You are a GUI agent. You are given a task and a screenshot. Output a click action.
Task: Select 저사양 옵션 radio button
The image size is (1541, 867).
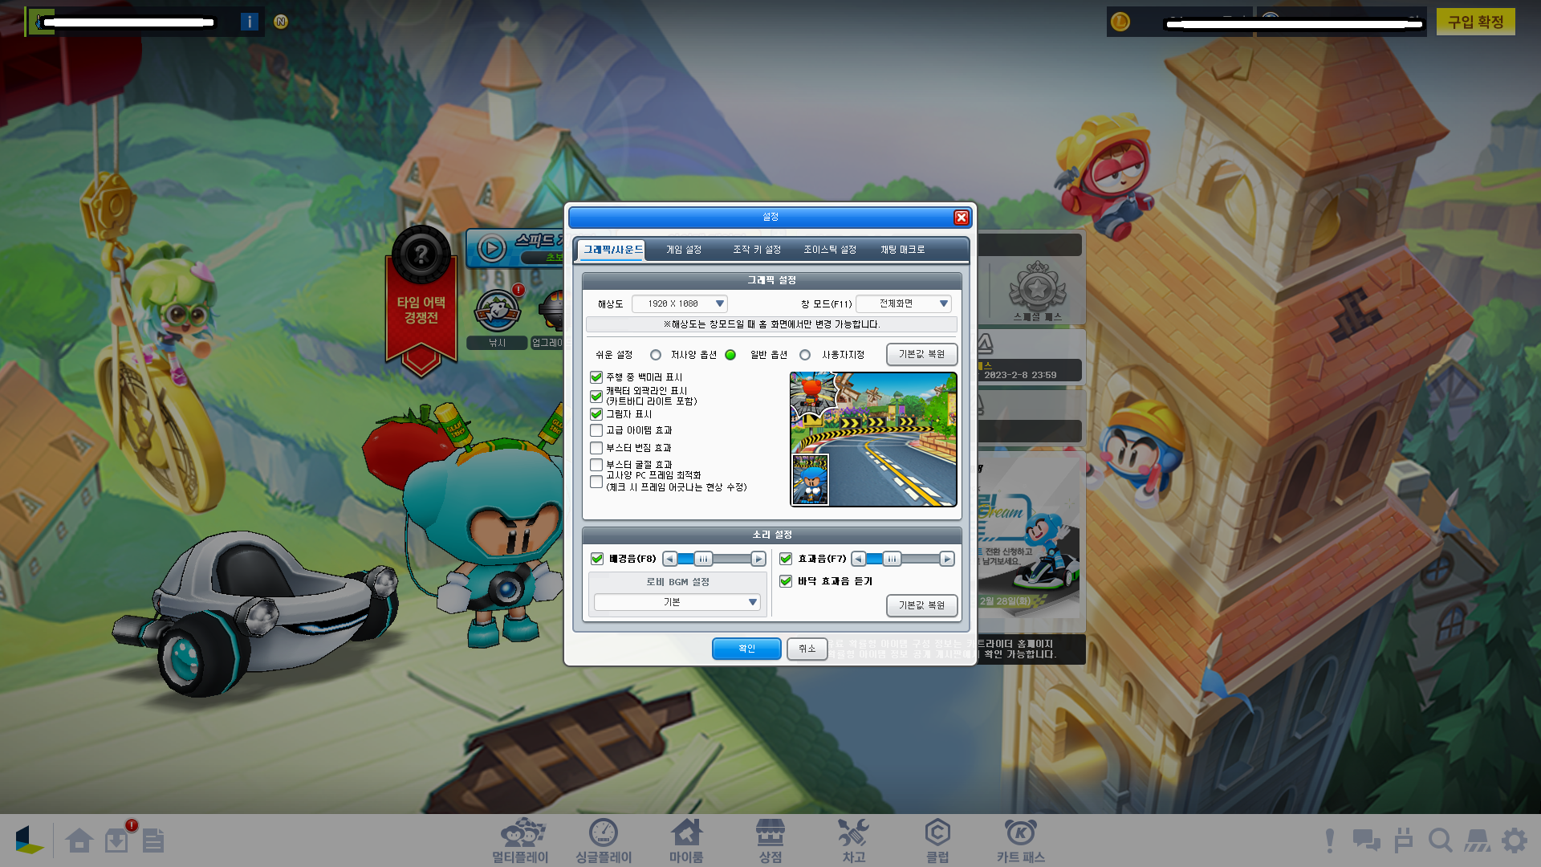click(656, 355)
